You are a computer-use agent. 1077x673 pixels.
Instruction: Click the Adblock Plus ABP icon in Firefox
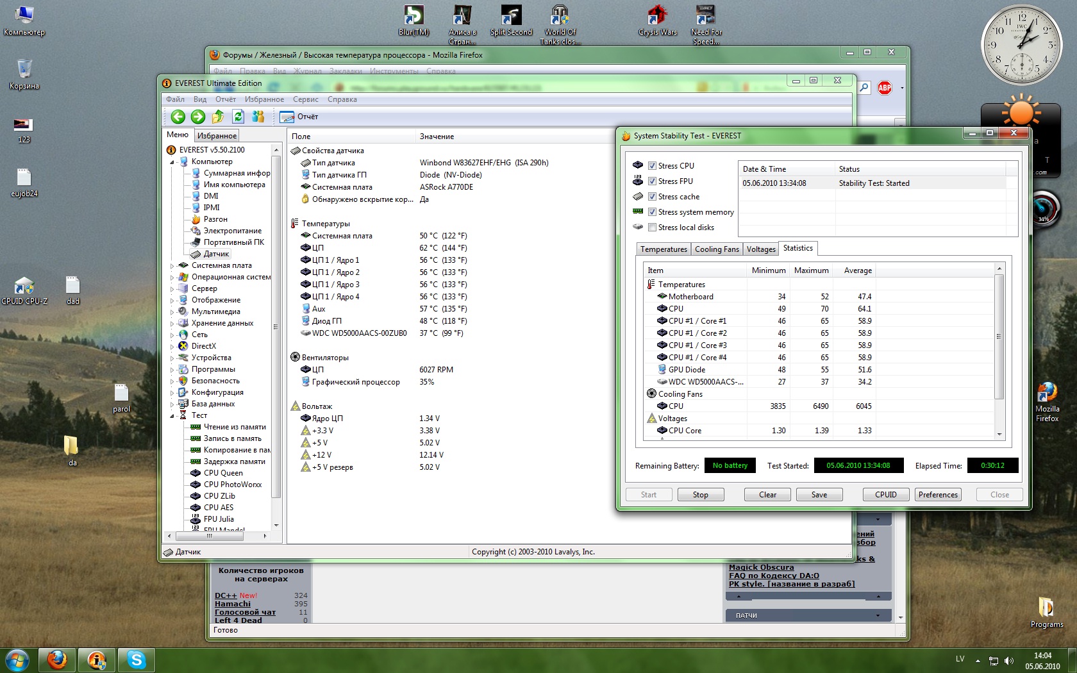[x=885, y=88]
